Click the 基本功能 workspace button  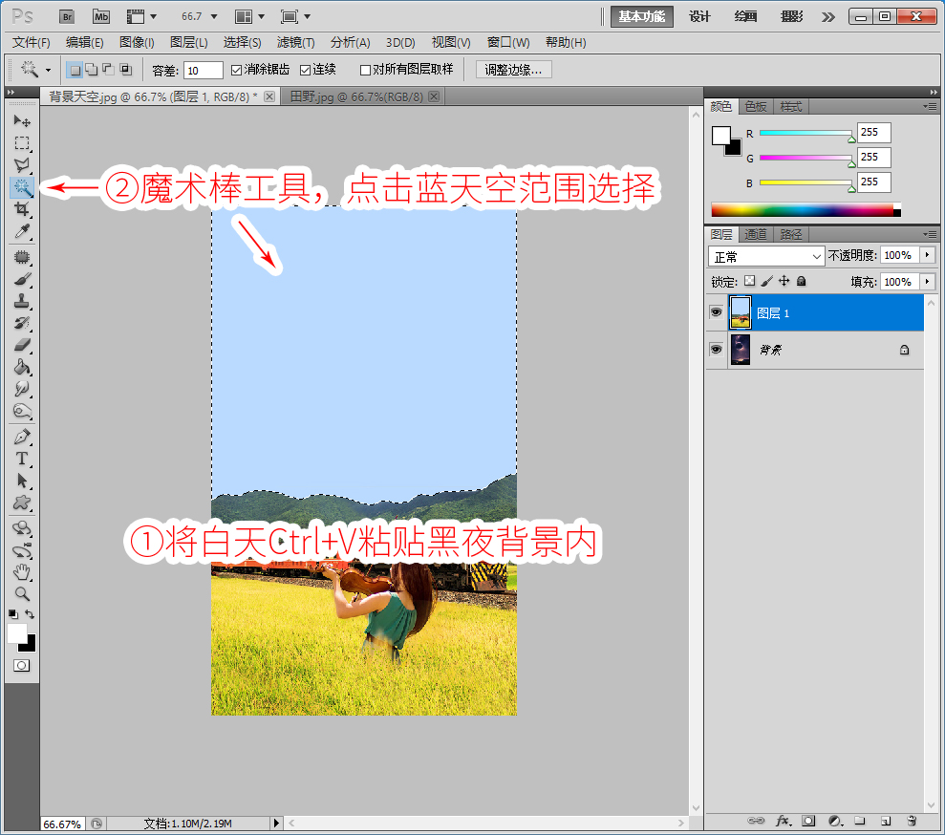coord(641,16)
